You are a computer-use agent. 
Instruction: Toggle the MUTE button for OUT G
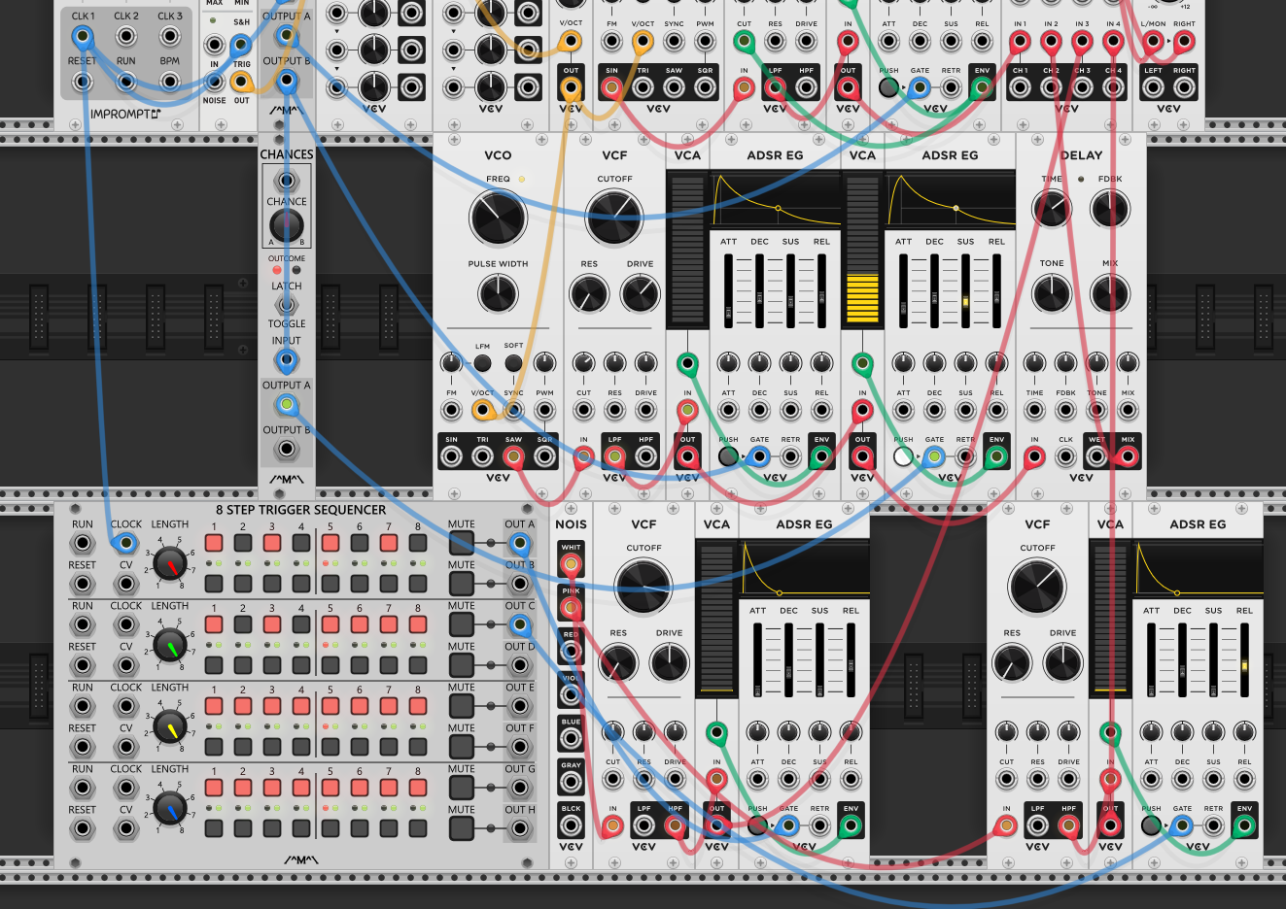pos(461,788)
